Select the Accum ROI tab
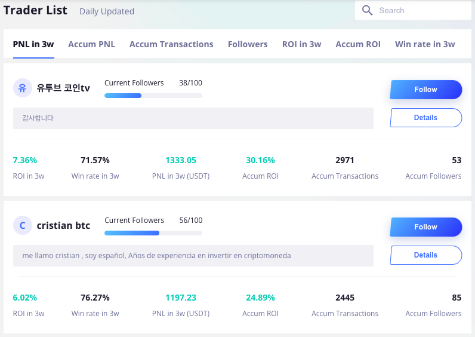 pyautogui.click(x=358, y=44)
